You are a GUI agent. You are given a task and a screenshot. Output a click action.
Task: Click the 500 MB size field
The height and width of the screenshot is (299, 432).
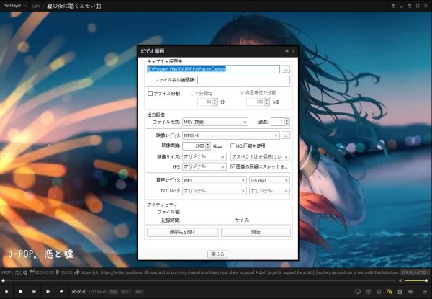click(256, 102)
